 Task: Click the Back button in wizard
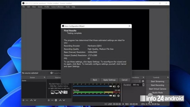(95, 80)
